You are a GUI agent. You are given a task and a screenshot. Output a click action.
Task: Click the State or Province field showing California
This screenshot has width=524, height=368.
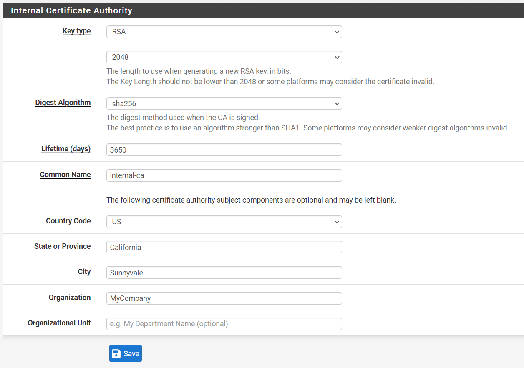point(224,247)
